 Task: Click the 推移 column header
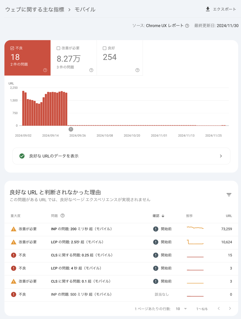189,216
